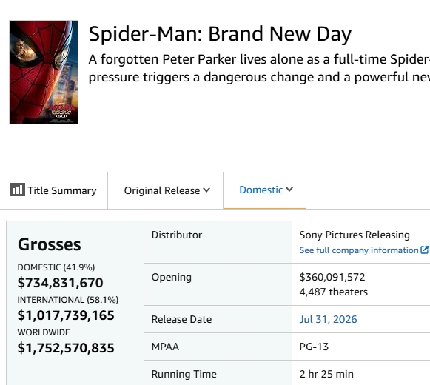Open the Title Summary tab

pyautogui.click(x=53, y=190)
